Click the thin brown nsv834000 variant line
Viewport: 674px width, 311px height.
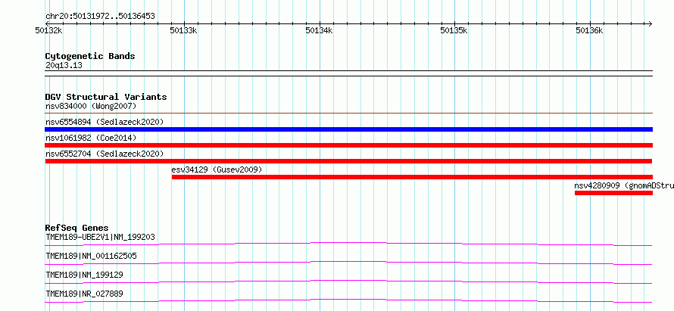coord(348,114)
